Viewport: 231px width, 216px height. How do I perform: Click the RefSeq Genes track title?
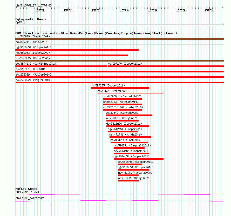click(x=26, y=189)
